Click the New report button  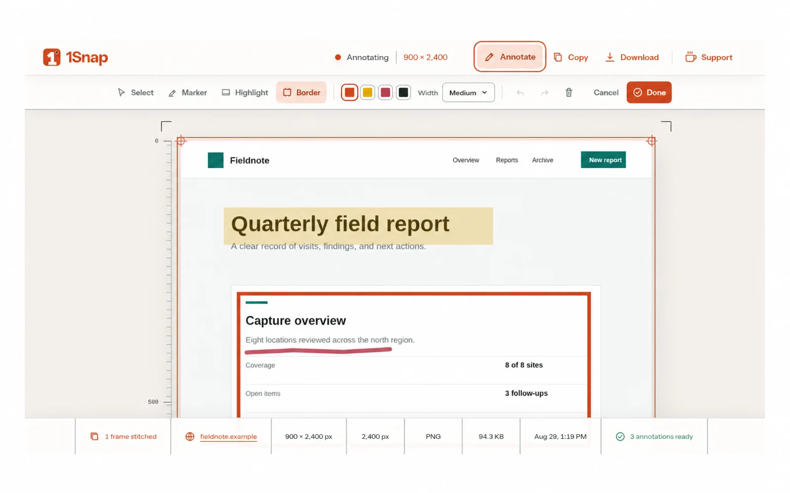tap(603, 160)
